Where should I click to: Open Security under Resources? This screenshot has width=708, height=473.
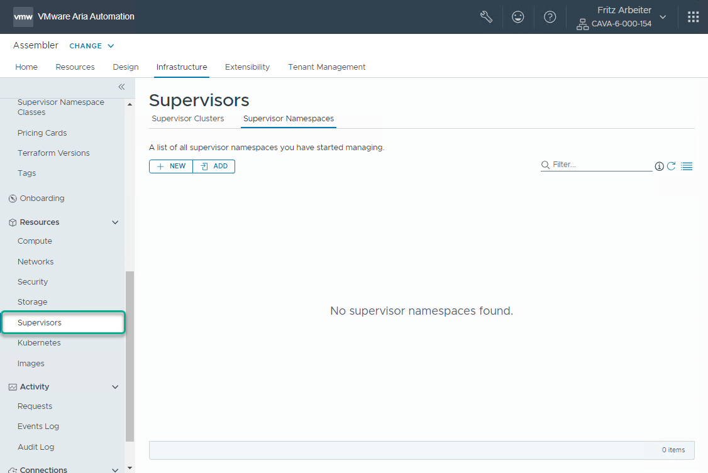pyautogui.click(x=33, y=282)
